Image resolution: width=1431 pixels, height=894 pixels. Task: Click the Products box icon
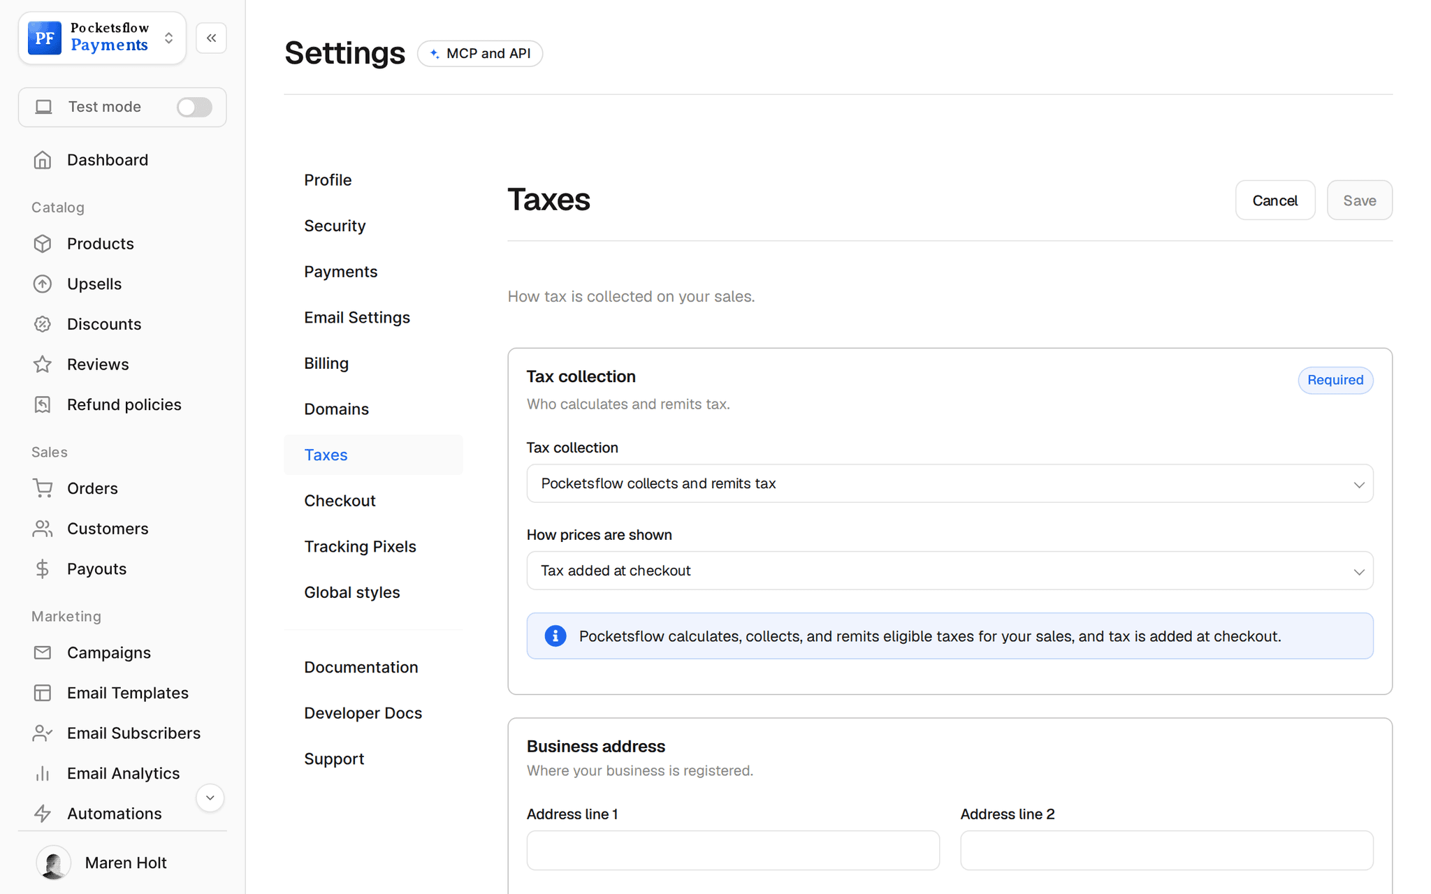coord(43,244)
